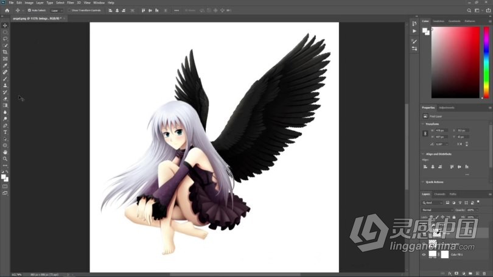Tick the Show Transform Controls checkbox

(69, 10)
